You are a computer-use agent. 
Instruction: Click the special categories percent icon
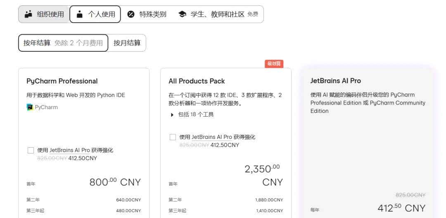pos(131,14)
